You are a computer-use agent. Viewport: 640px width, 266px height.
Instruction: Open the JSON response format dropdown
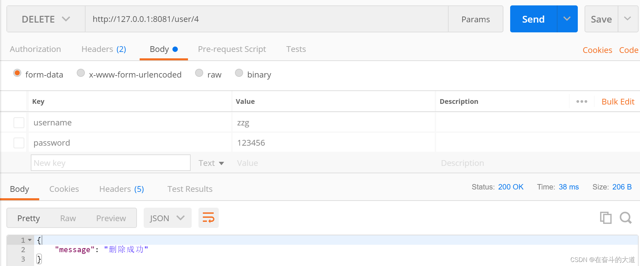pyautogui.click(x=167, y=218)
